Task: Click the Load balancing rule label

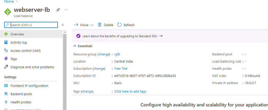Action: (226, 62)
